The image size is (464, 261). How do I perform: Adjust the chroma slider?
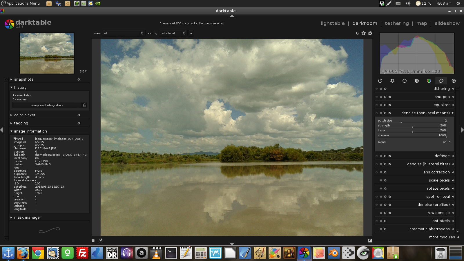(412, 135)
